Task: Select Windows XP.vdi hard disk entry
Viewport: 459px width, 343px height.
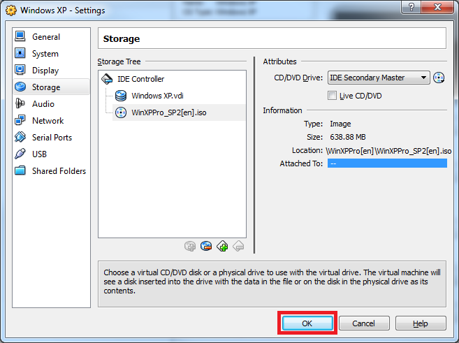Action: [157, 96]
